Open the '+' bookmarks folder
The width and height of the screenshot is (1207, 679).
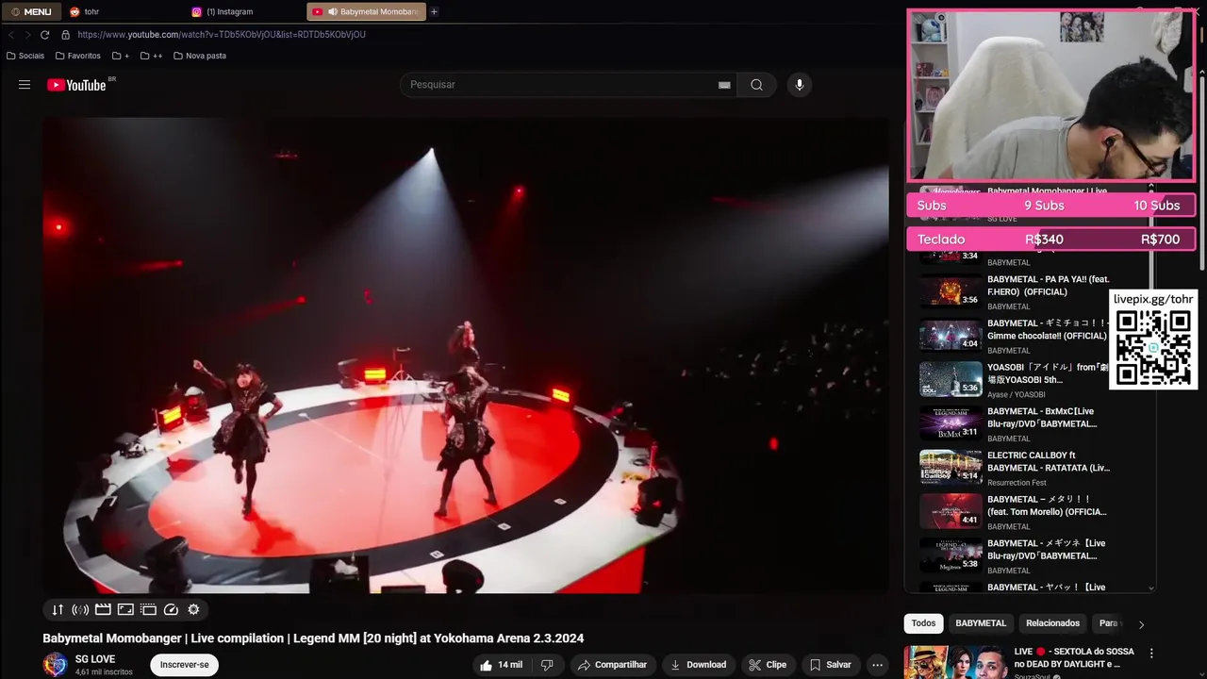click(121, 56)
